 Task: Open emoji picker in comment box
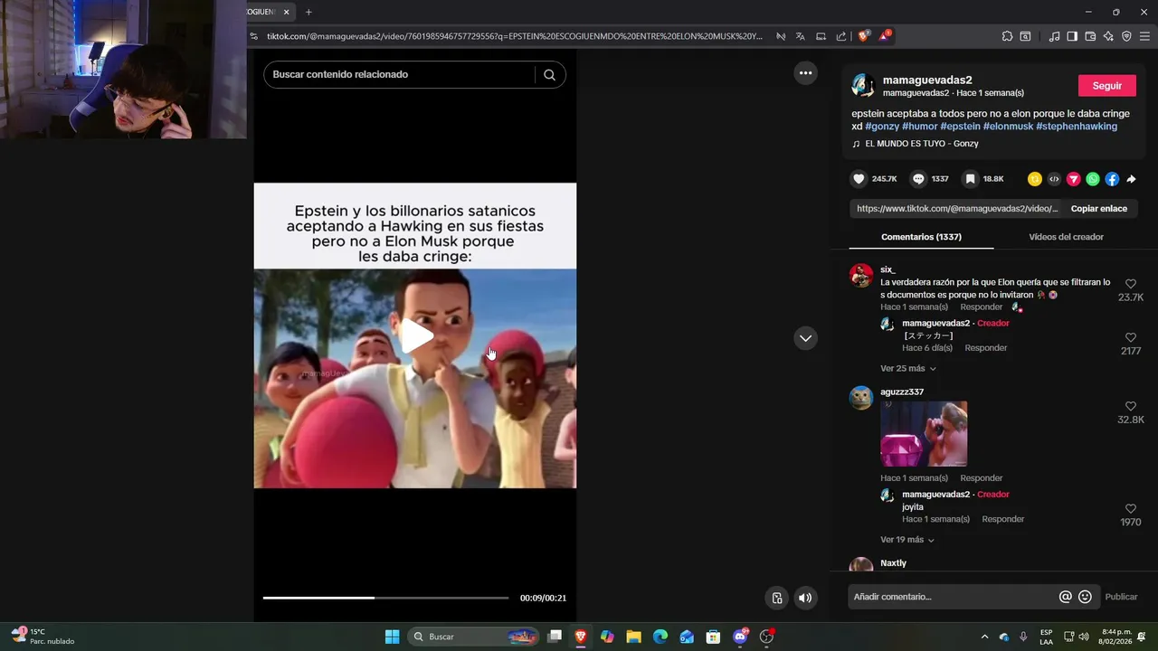coord(1086,597)
